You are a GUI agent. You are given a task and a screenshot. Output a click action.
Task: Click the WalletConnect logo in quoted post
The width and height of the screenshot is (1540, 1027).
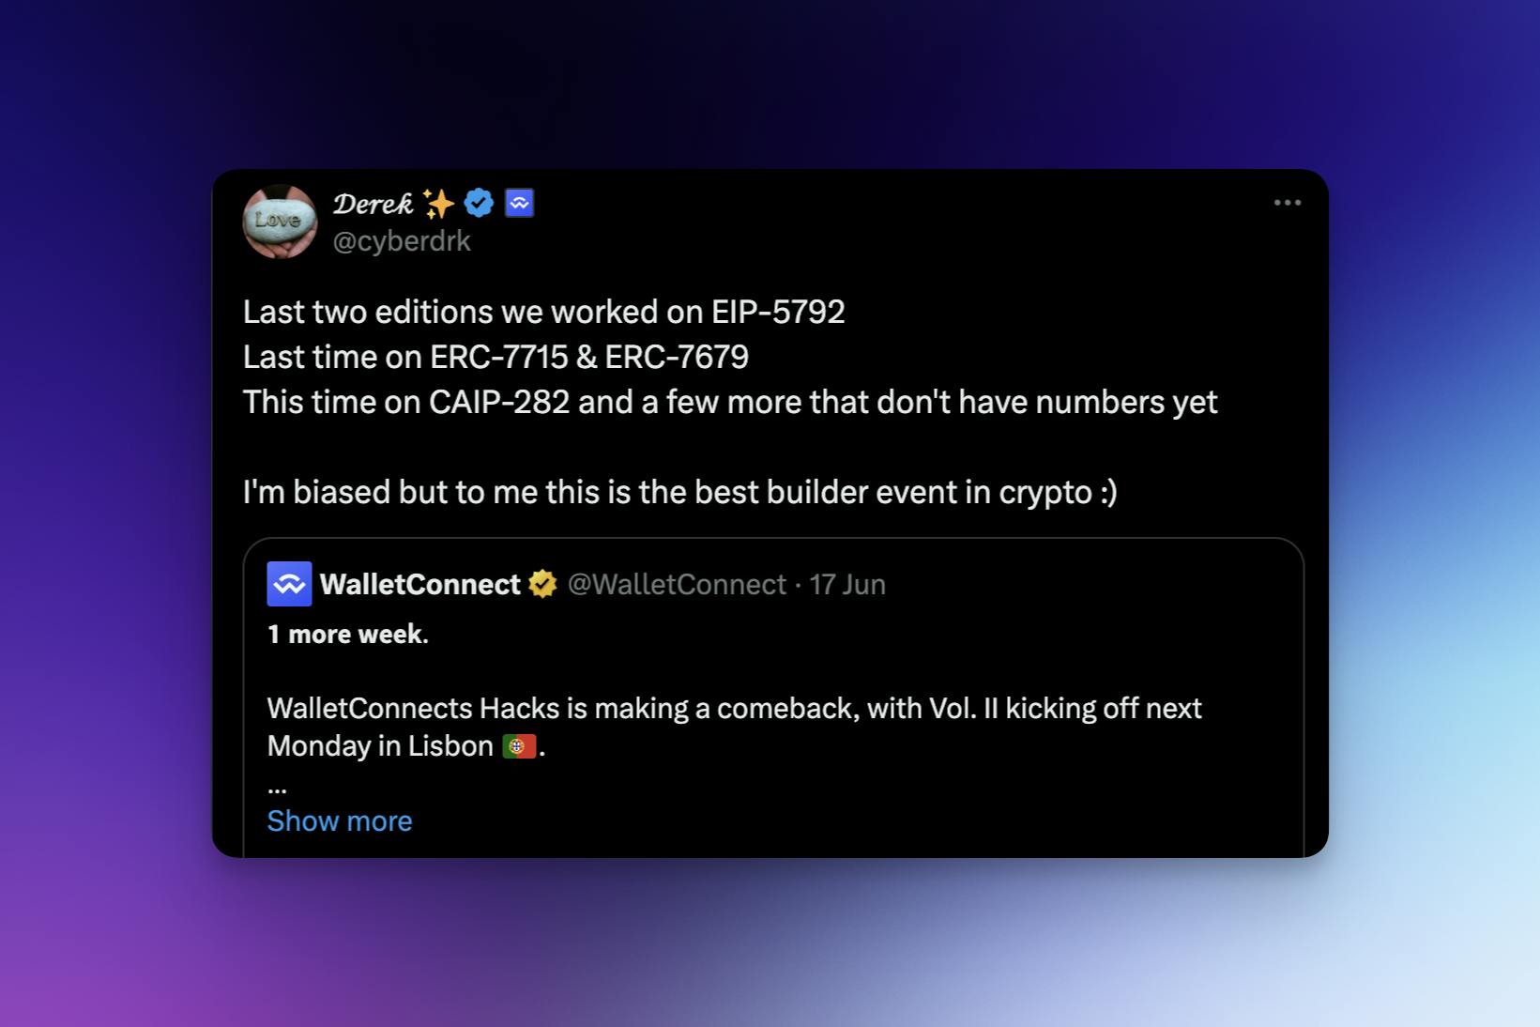pyautogui.click(x=289, y=584)
